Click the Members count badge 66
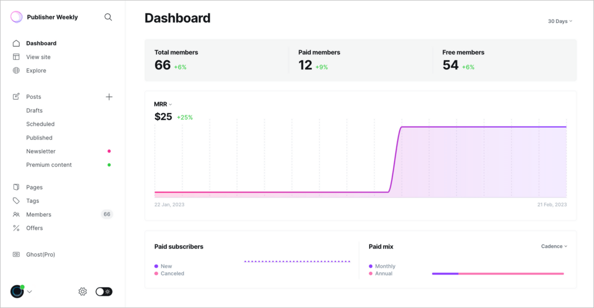594x308 pixels. tap(107, 214)
